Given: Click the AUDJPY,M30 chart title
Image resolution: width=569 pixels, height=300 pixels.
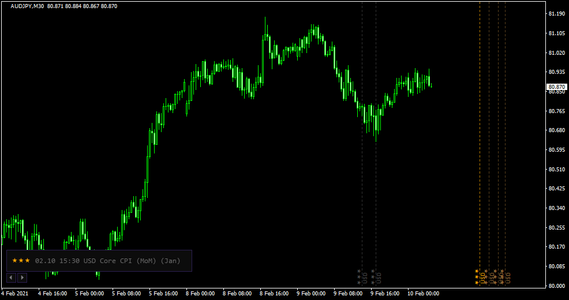Looking at the screenshot, I should click(x=27, y=6).
